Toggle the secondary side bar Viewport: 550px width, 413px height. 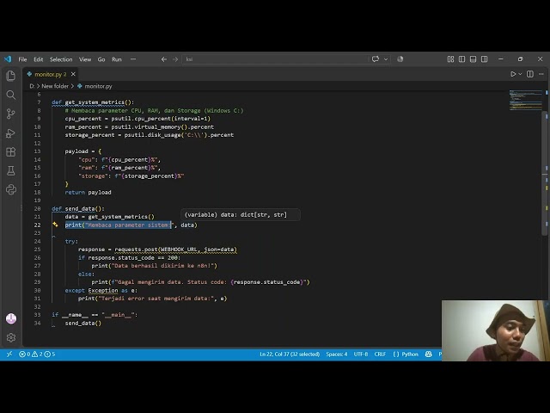(485, 59)
